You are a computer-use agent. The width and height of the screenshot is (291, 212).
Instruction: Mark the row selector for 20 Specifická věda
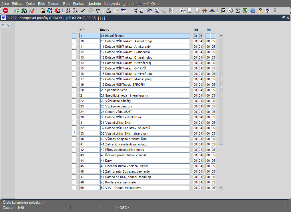click(x=74, y=90)
